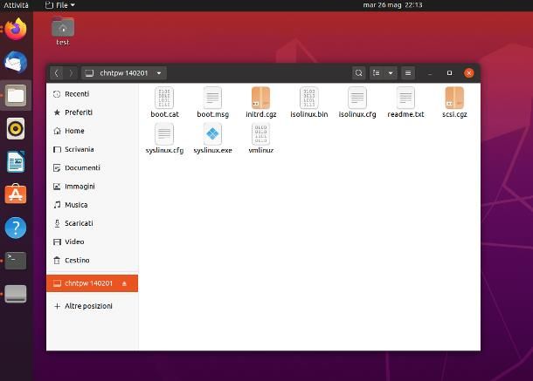Select the boot.msg file icon
This screenshot has width=533, height=381.
[x=213, y=98]
